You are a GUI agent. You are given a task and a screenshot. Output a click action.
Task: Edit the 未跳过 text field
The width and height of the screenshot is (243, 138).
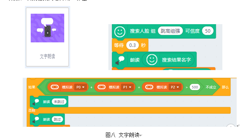(59, 102)
